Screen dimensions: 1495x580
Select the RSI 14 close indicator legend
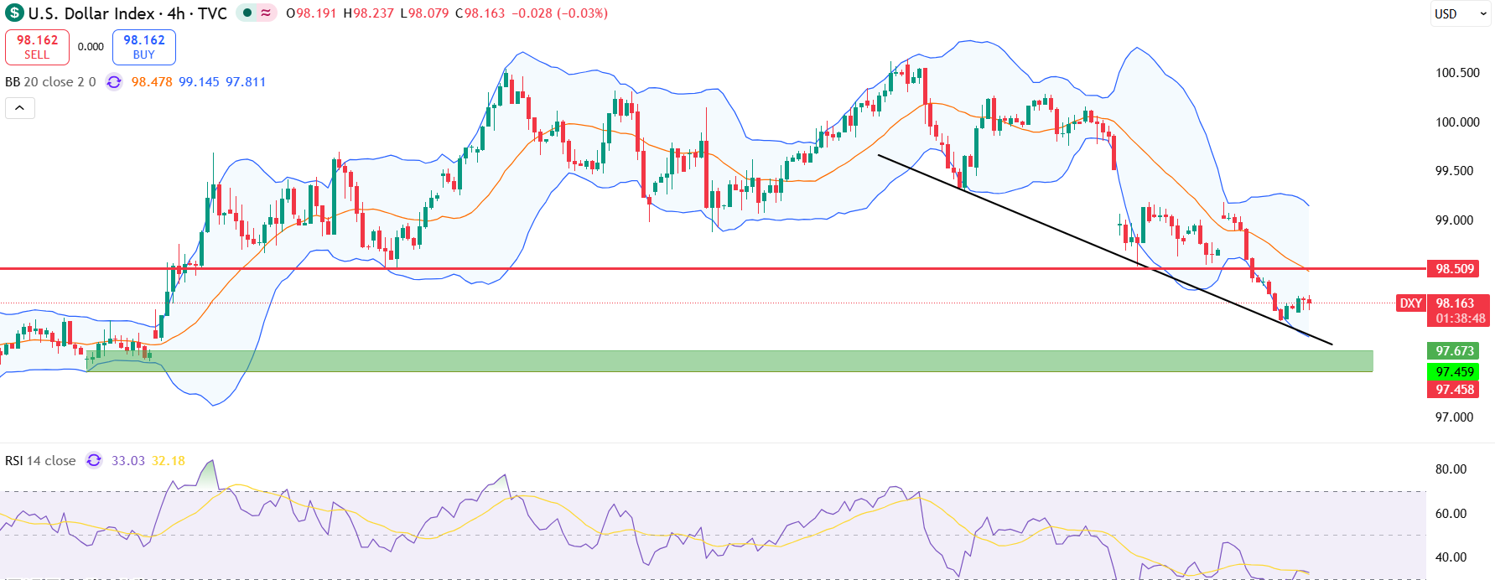click(x=40, y=461)
